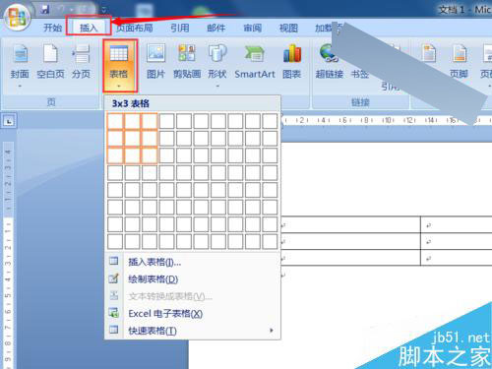Viewport: 492px width, 369px height.
Task: Open the quick access toolbar customize arrow
Action: pos(104,10)
